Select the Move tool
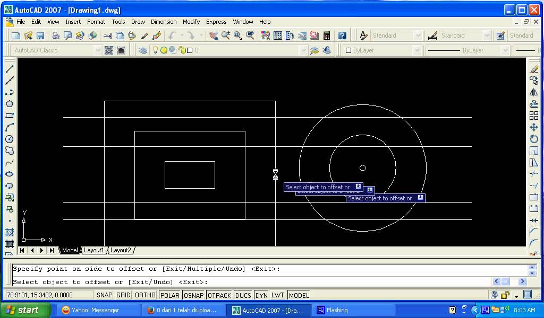 [x=534, y=127]
